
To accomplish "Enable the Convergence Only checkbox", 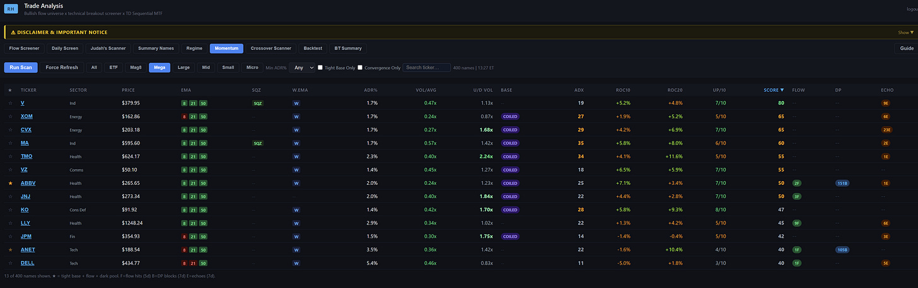I will [361, 67].
